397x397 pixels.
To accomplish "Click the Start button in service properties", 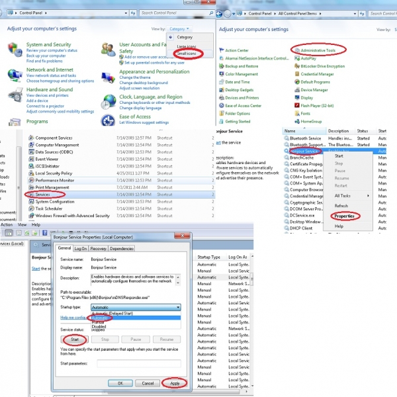I will 75,339.
